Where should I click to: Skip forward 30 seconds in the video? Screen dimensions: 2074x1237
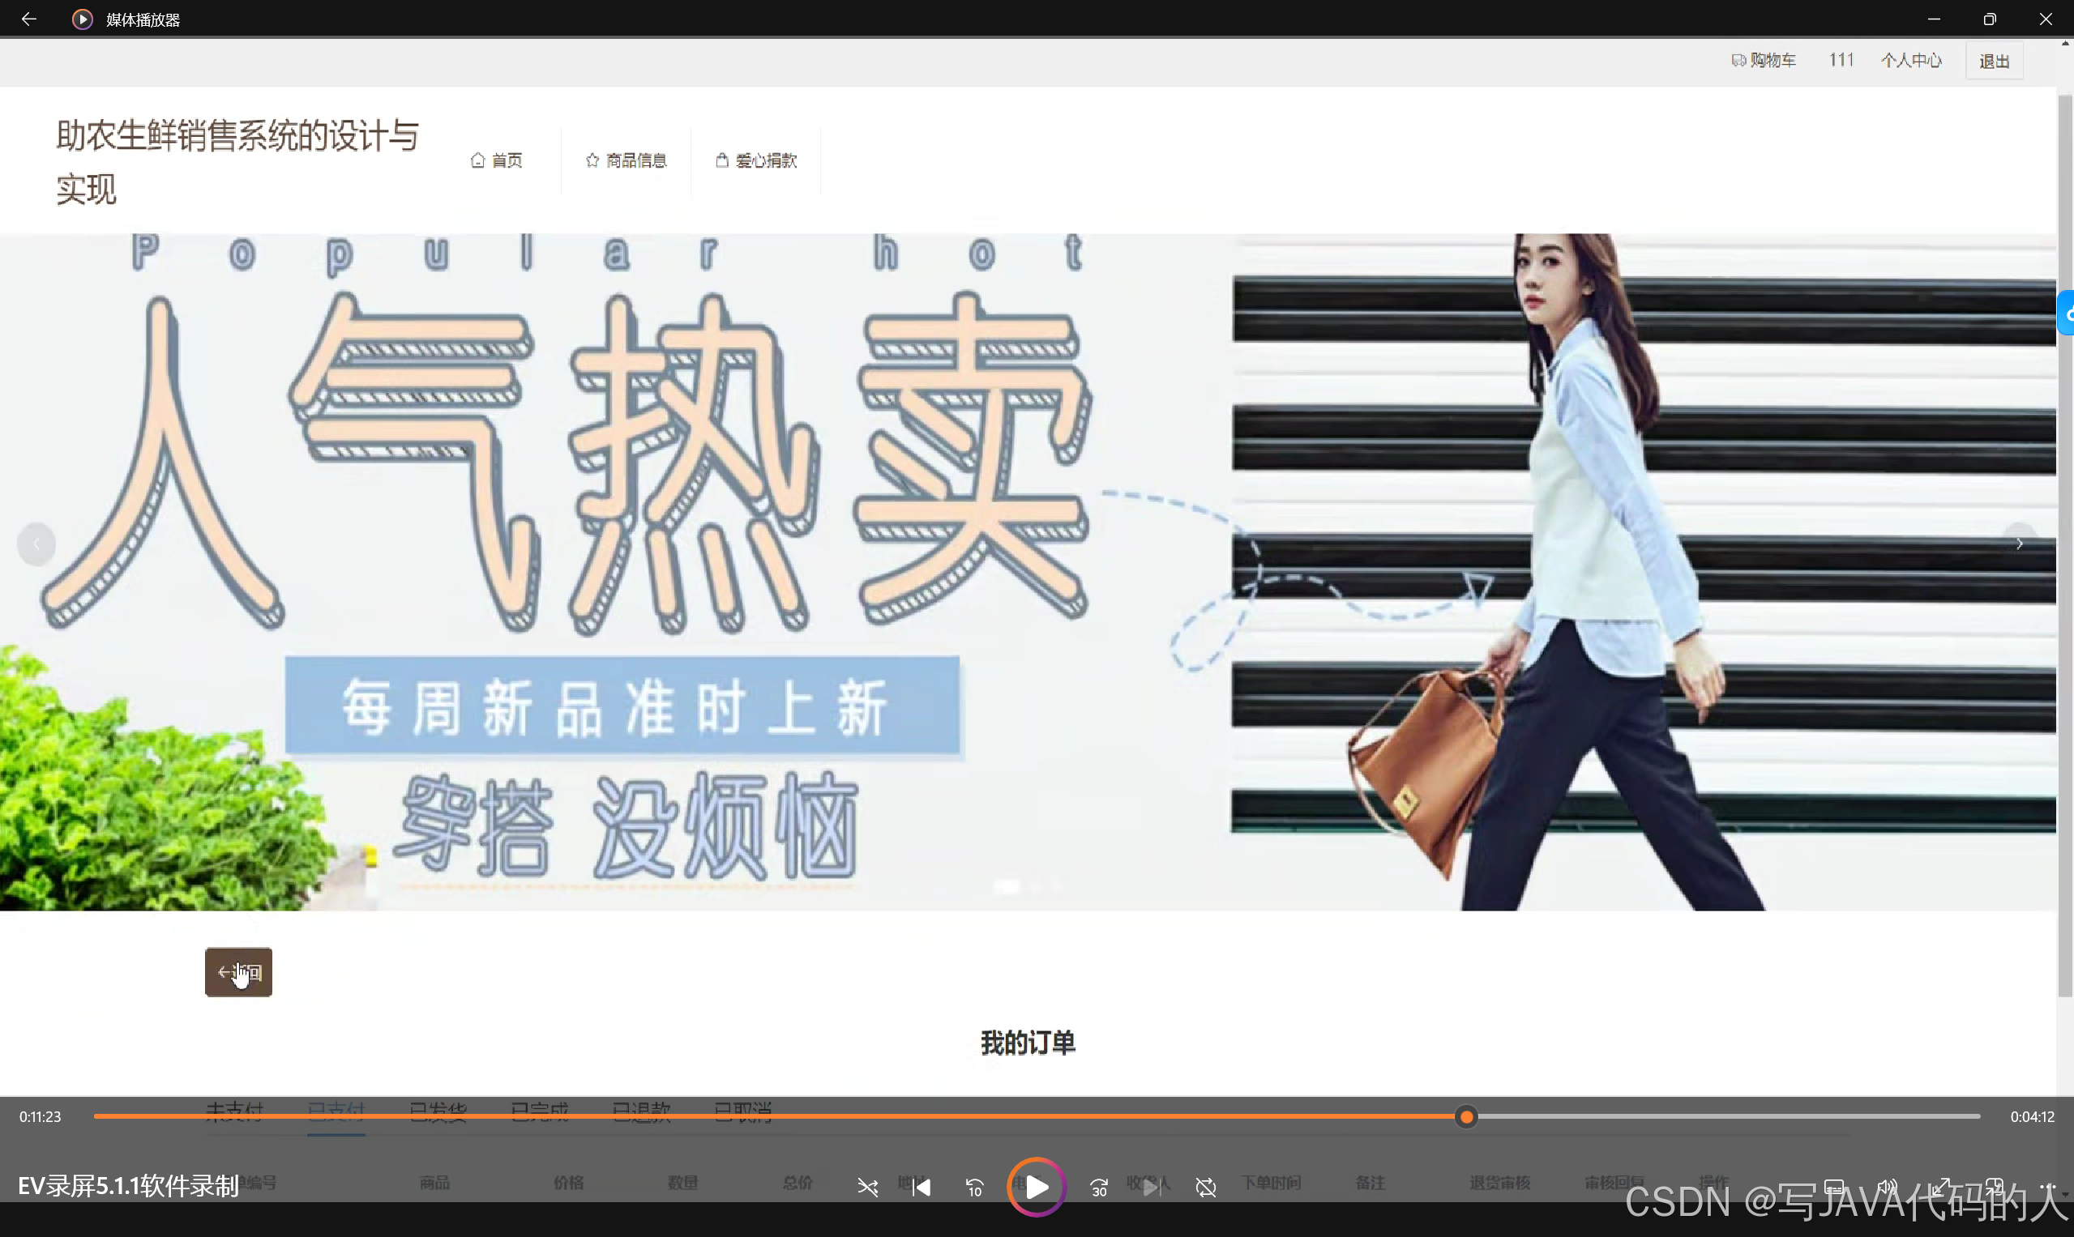[1098, 1187]
